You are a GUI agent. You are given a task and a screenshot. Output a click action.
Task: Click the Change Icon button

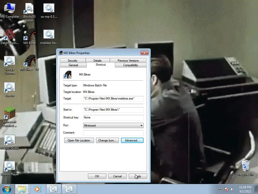[x=107, y=140]
